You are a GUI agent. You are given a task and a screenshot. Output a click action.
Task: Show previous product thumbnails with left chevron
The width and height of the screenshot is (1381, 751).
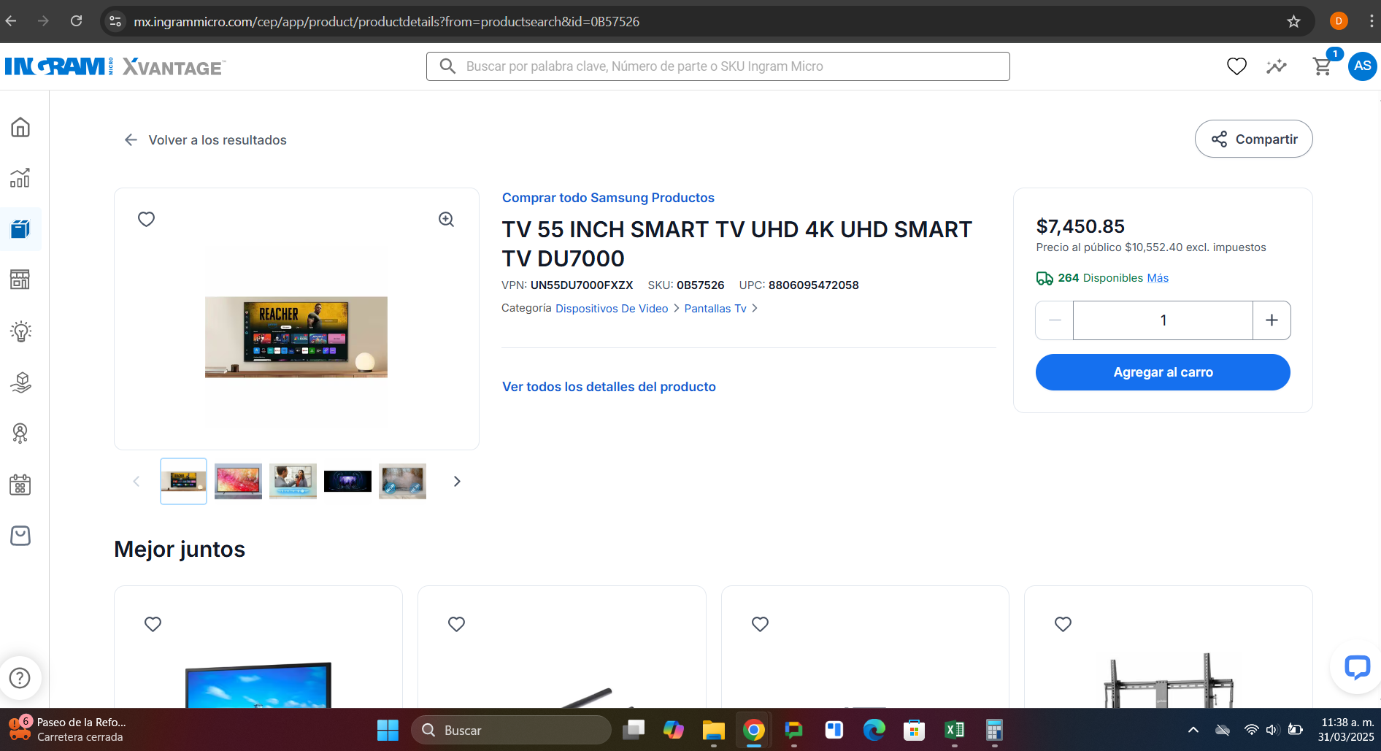[136, 481]
